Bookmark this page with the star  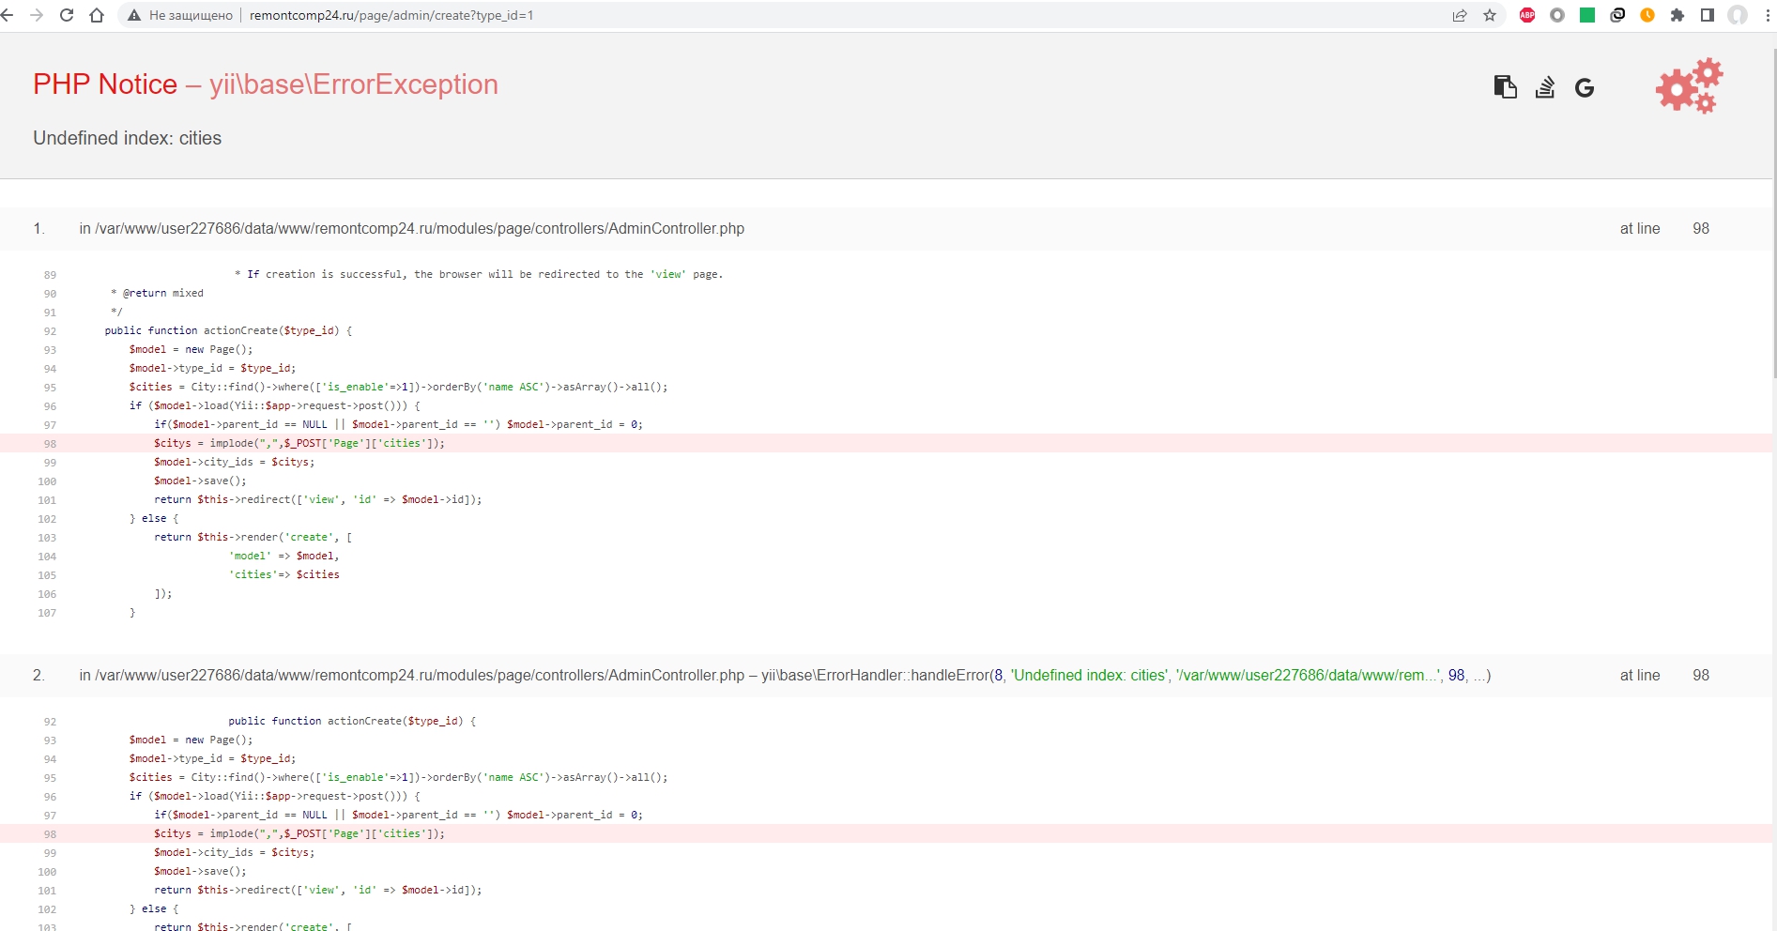click(x=1490, y=15)
